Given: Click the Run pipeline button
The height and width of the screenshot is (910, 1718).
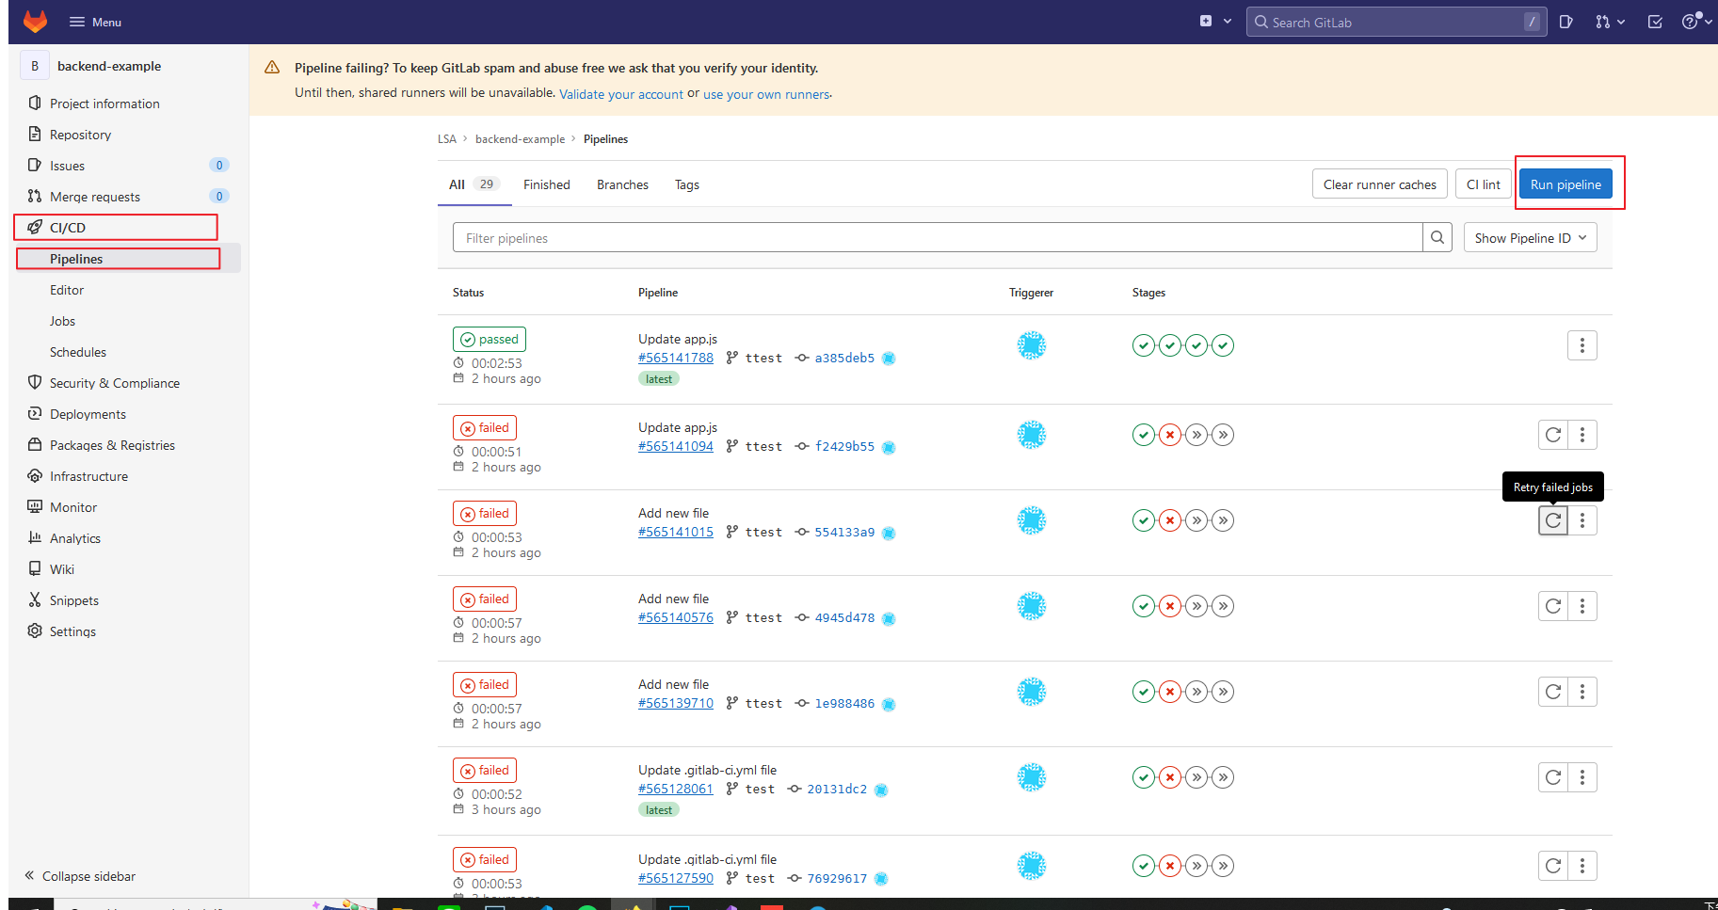Looking at the screenshot, I should (x=1565, y=184).
